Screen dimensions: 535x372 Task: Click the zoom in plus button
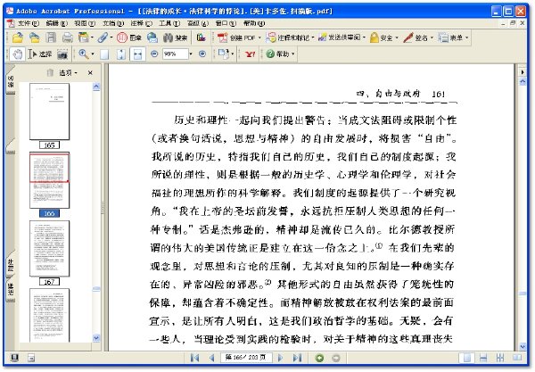click(x=202, y=54)
